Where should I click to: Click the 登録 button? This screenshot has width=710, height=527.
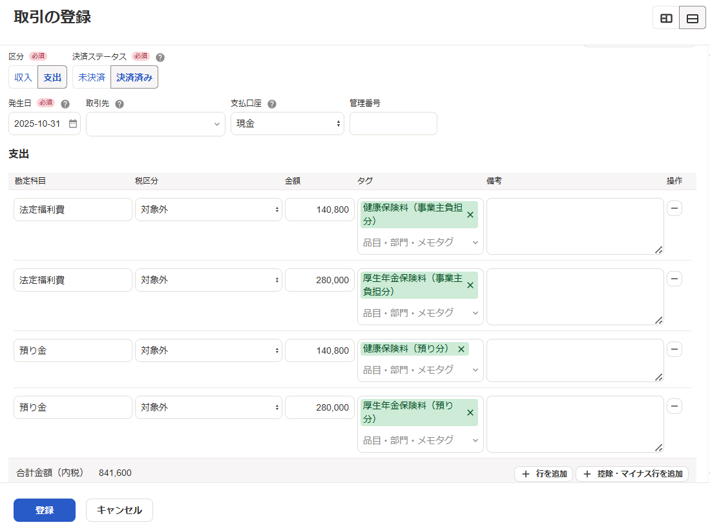pos(45,510)
